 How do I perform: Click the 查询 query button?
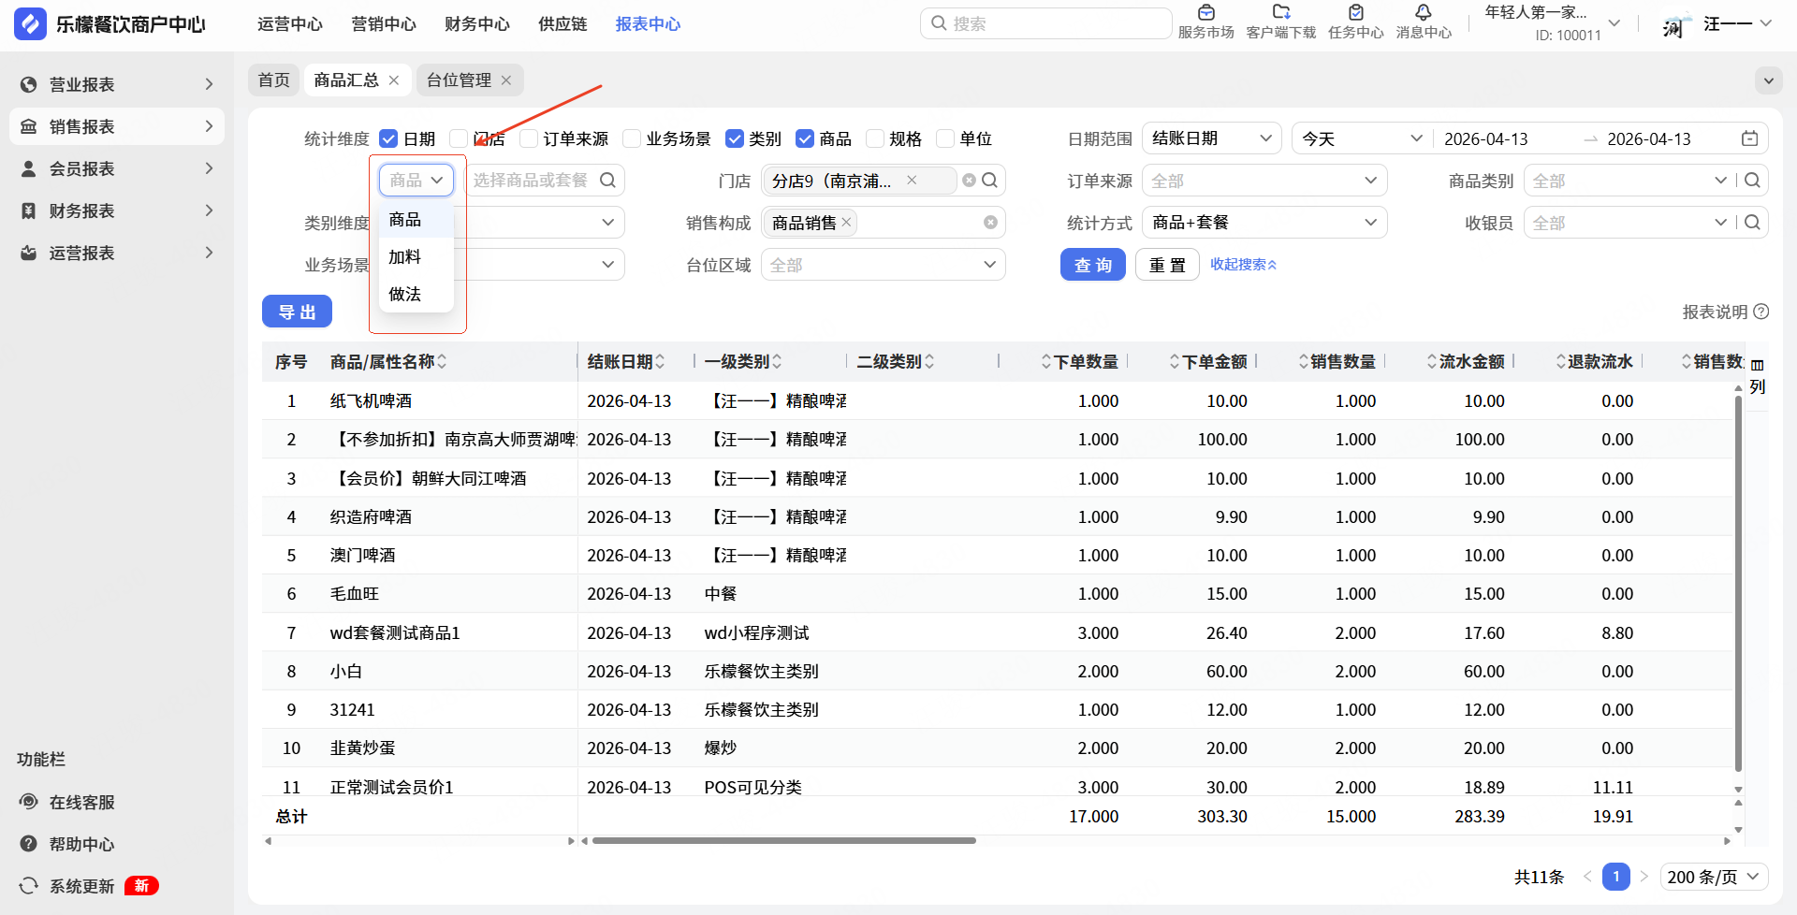point(1092,265)
